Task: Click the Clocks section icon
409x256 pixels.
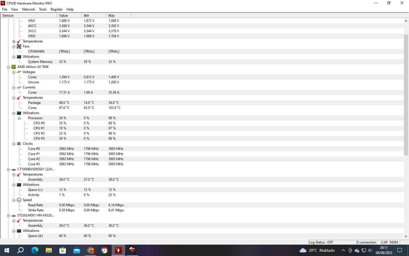Action: [19, 144]
